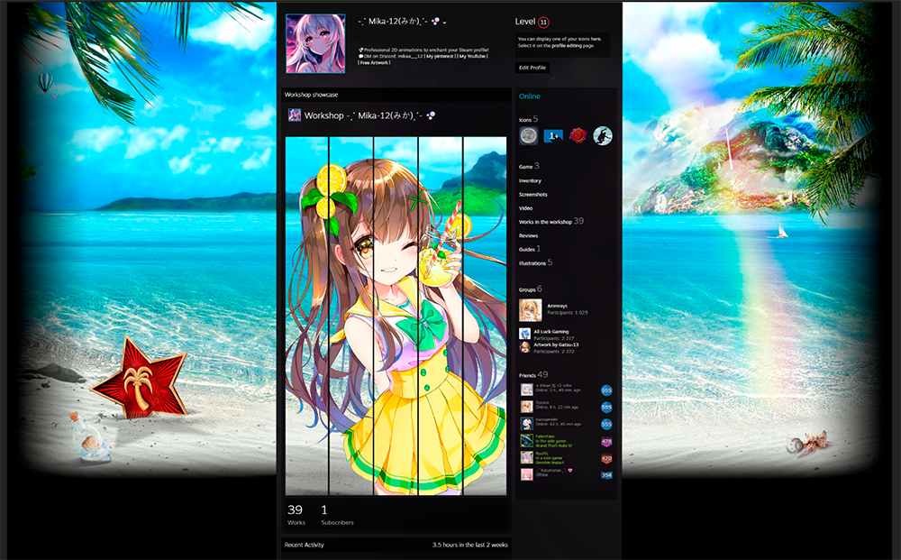Click the Hikari friend avatar

click(x=526, y=390)
